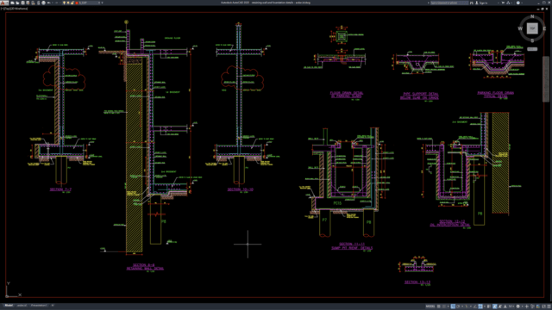Toggle the grid display status icon
Screen dimensions: 552x310
[439, 307]
